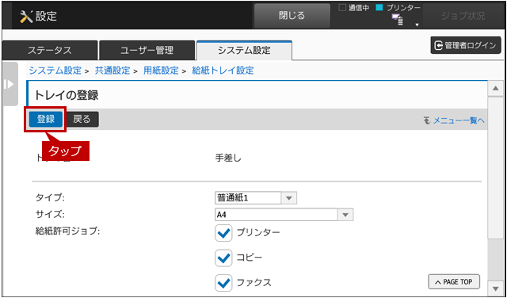Open 管理者ログイン administrator login
The height and width of the screenshot is (298, 507).
tap(466, 46)
